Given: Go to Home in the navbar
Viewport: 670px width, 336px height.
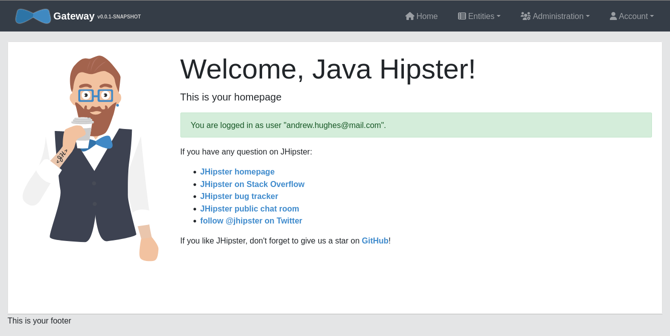Looking at the screenshot, I should pos(427,16).
